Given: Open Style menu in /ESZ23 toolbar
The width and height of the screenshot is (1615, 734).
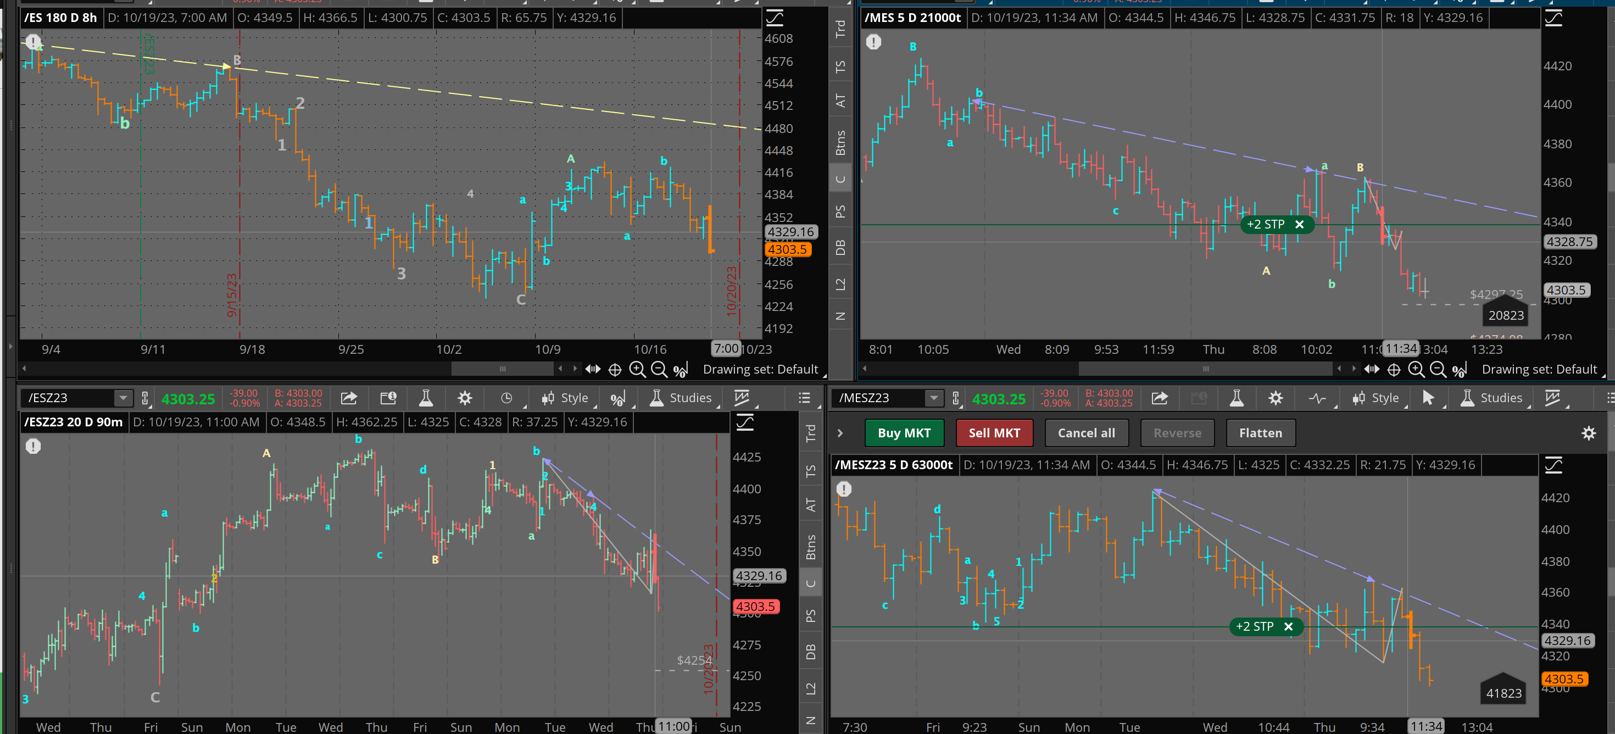Looking at the screenshot, I should tap(565, 398).
